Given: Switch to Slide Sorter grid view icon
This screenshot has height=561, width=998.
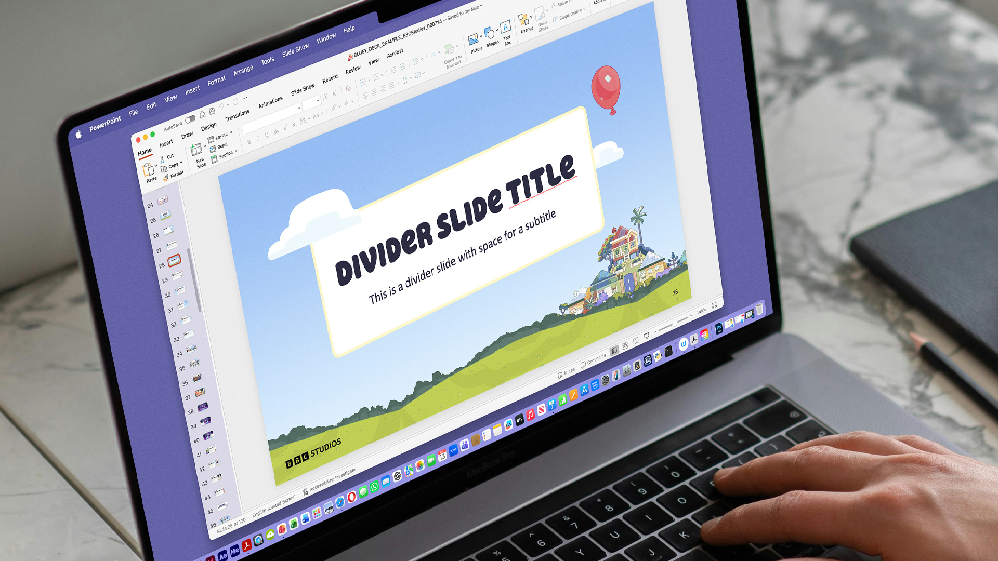Looking at the screenshot, I should click(x=625, y=345).
